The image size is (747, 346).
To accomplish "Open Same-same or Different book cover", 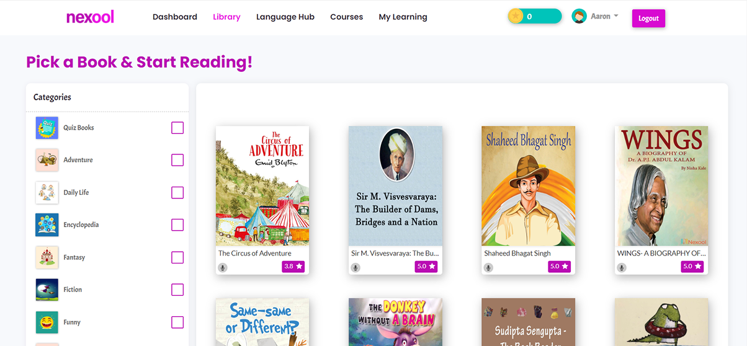I will point(262,322).
